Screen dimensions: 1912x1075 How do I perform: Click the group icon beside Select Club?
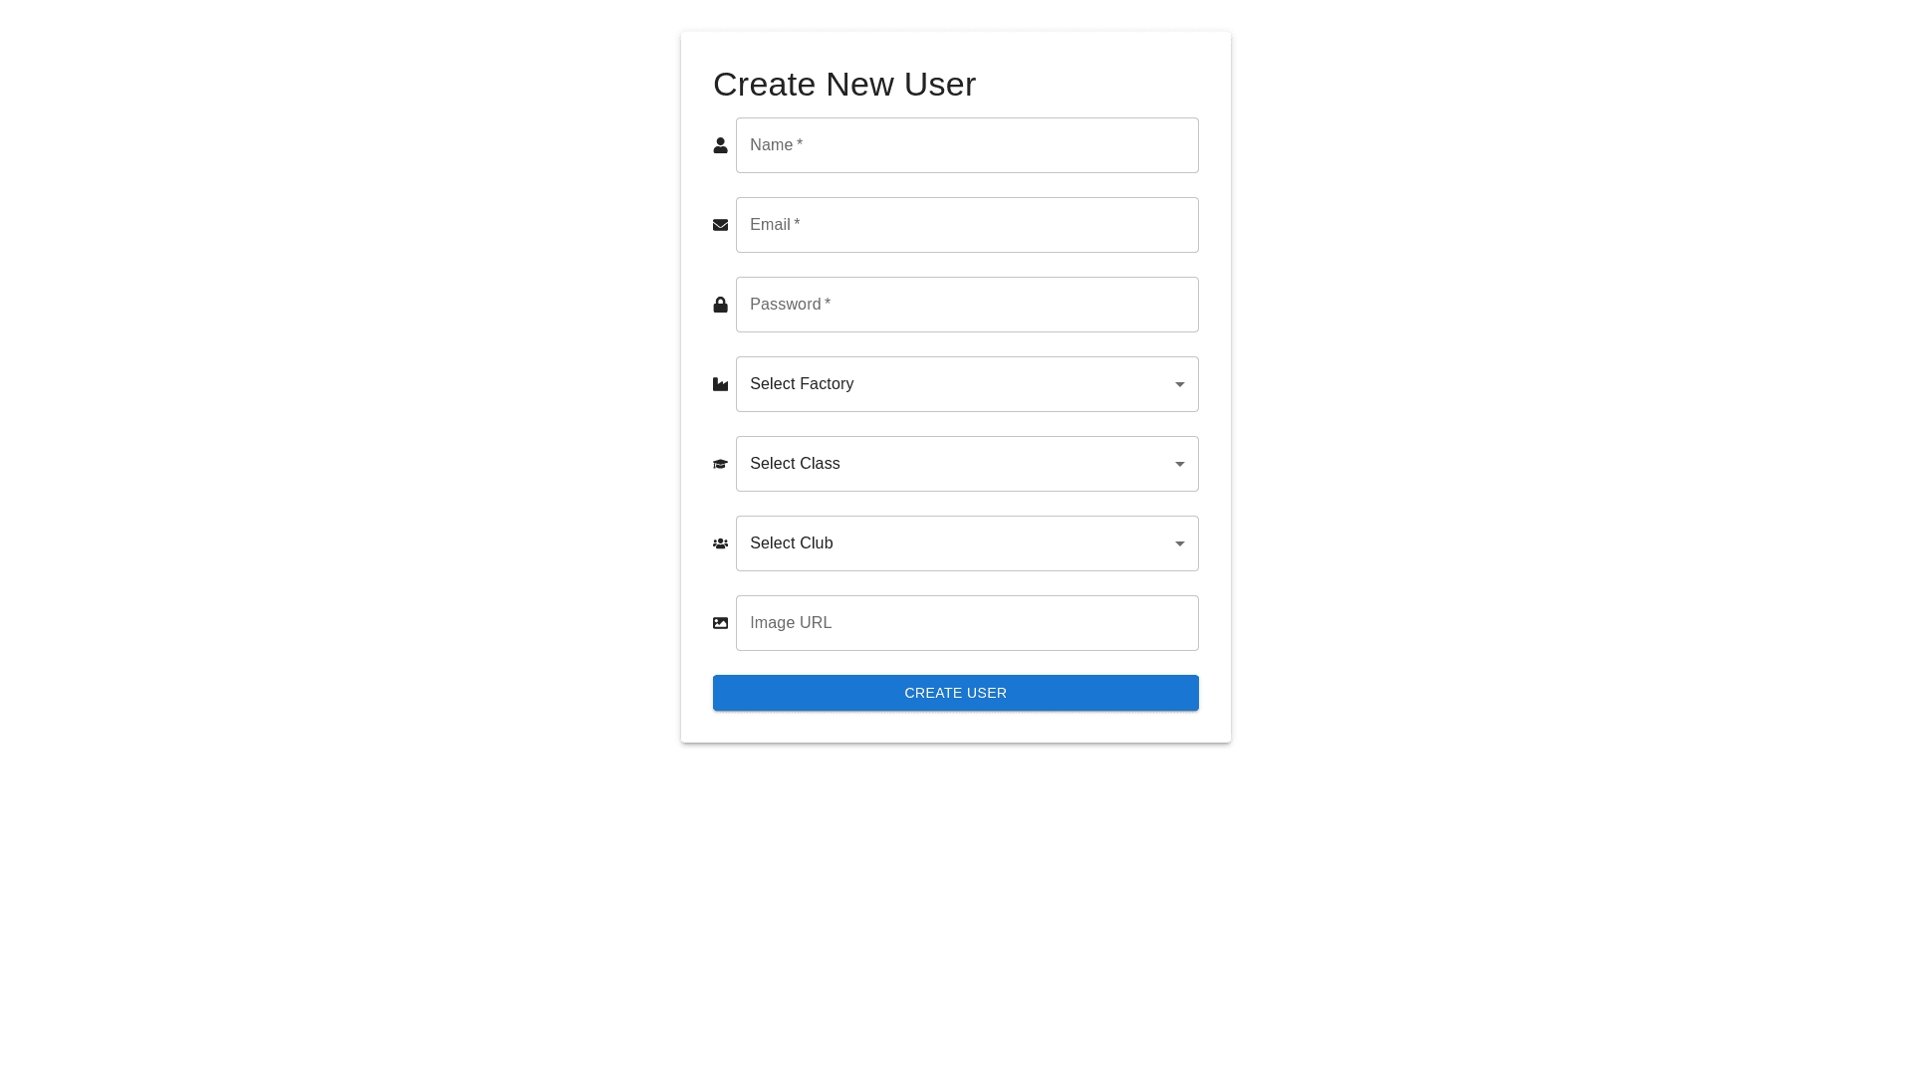pos(720,543)
